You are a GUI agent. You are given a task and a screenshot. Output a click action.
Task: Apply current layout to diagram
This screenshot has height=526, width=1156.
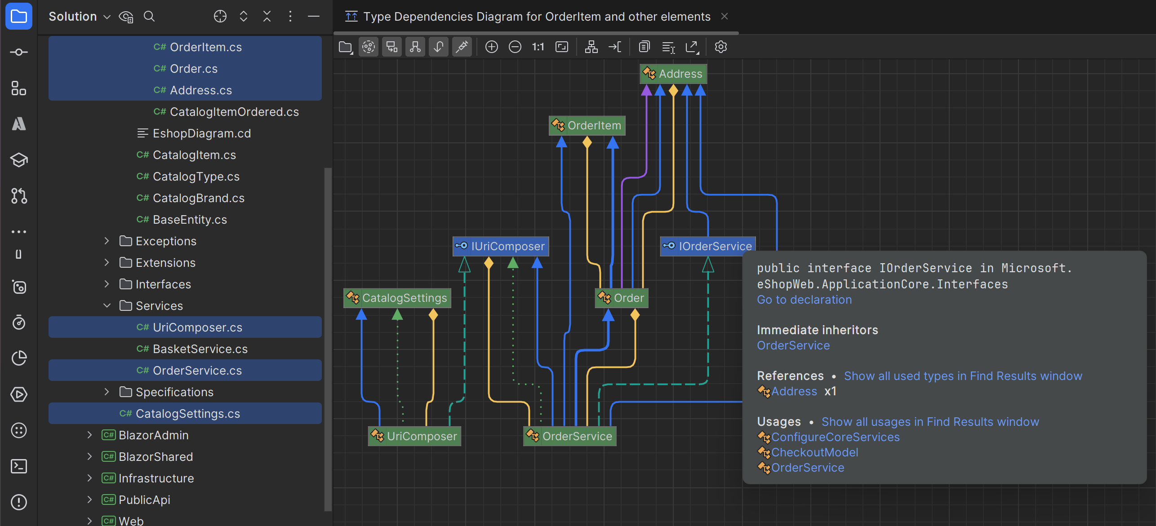[591, 47]
